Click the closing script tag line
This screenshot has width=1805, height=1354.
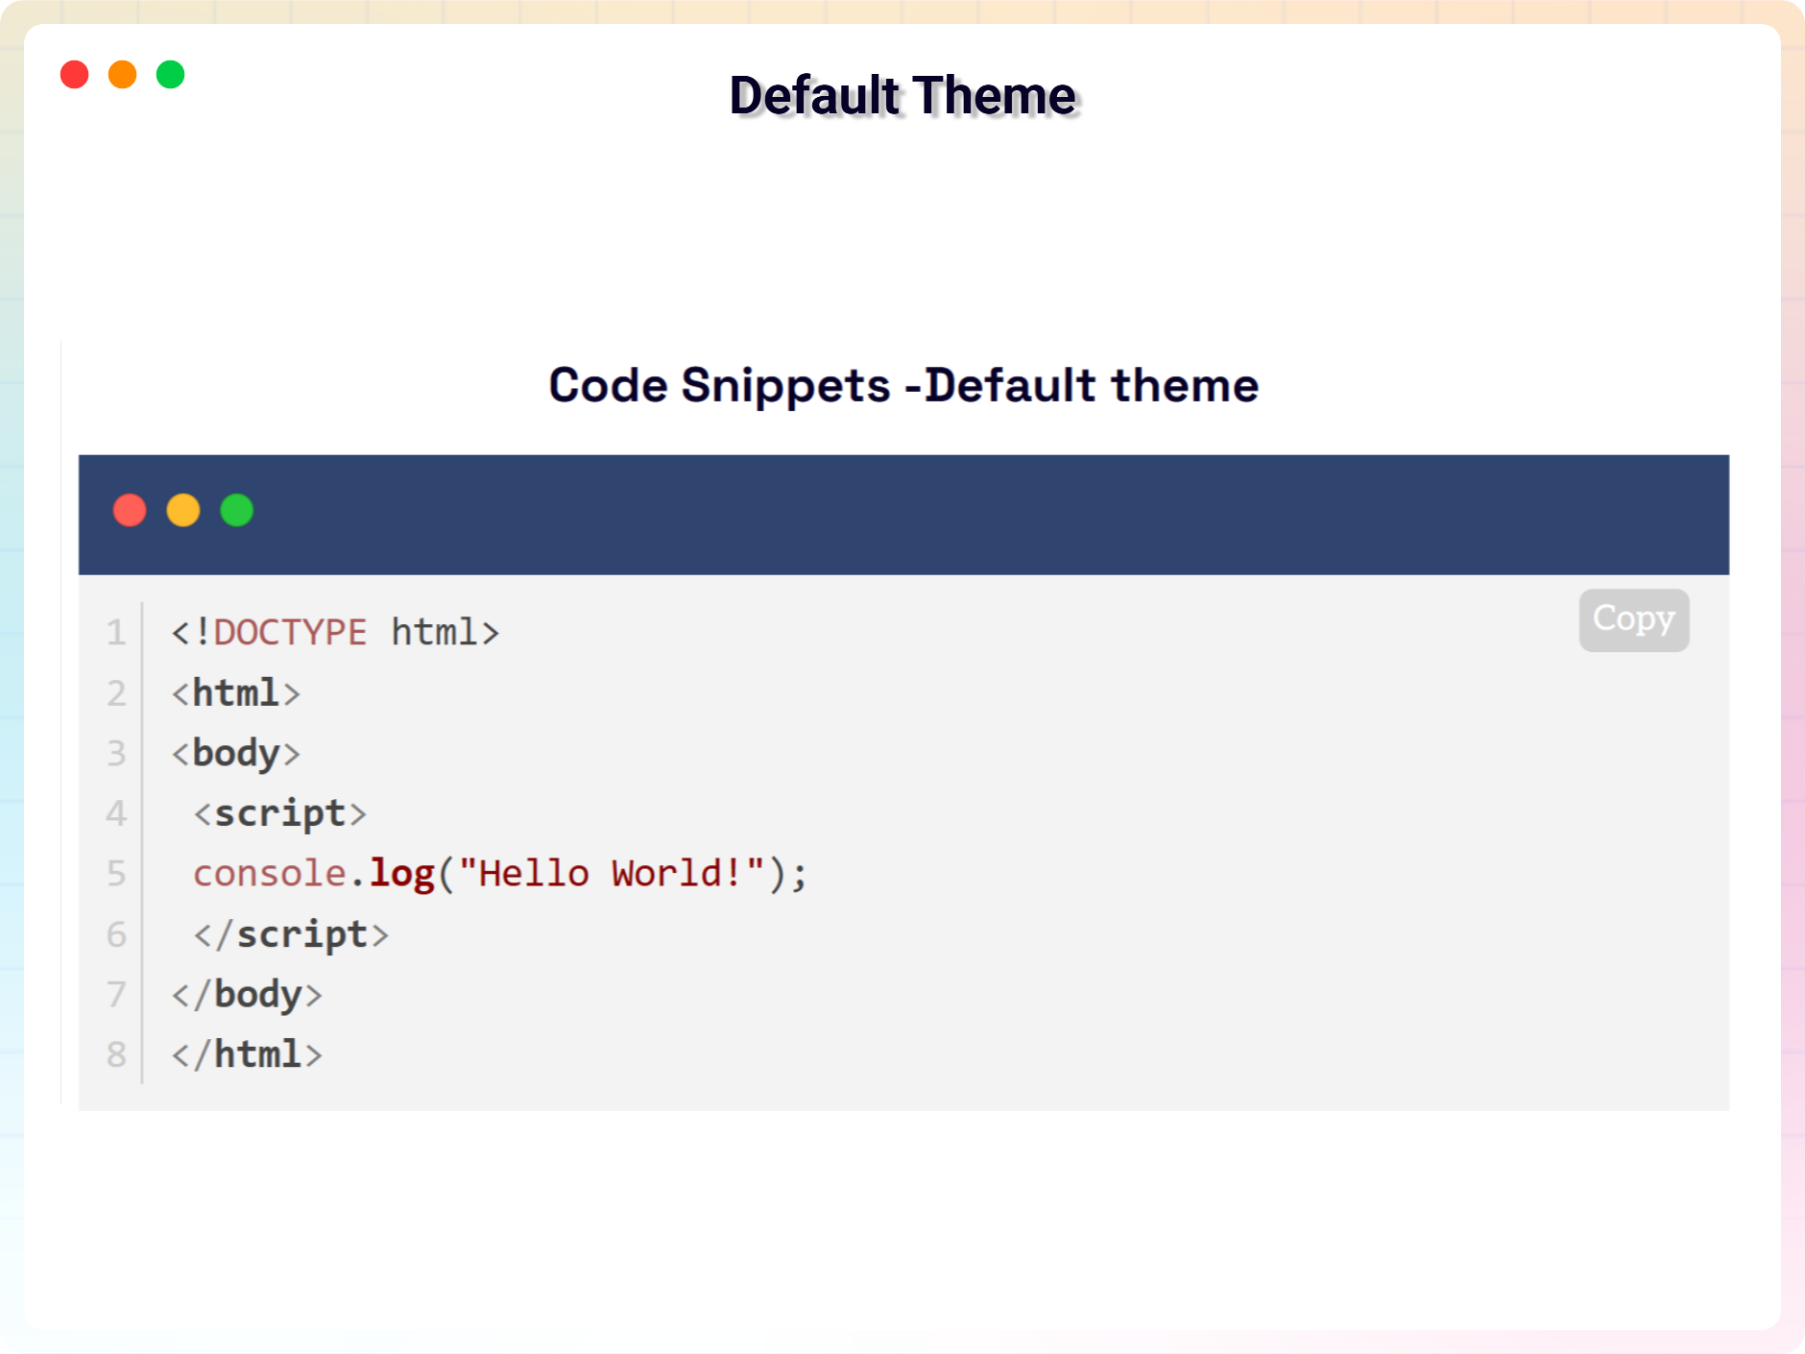coord(290,934)
